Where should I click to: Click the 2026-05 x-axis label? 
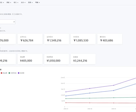click(x=114, y=109)
